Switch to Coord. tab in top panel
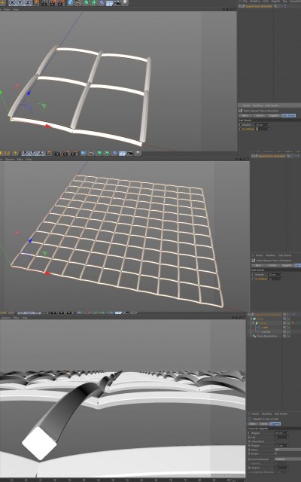This screenshot has width=301, height=482. 260,115
